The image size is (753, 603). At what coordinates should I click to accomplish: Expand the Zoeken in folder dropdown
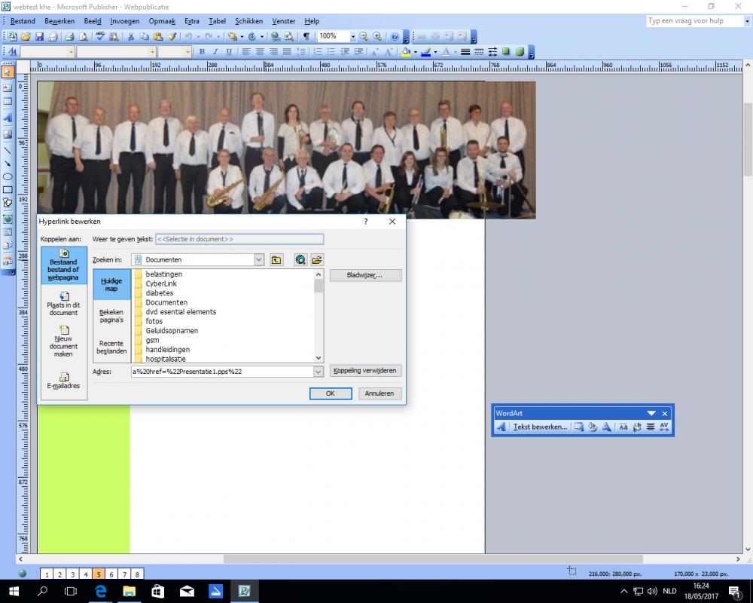tap(259, 260)
